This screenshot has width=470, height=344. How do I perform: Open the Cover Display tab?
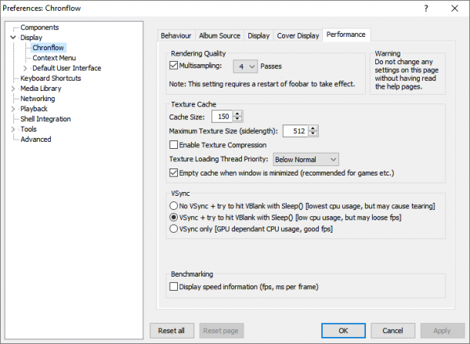click(x=298, y=35)
